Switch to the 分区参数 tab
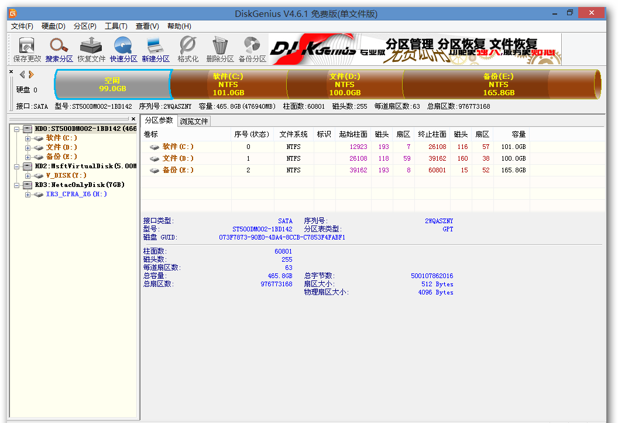 159,120
